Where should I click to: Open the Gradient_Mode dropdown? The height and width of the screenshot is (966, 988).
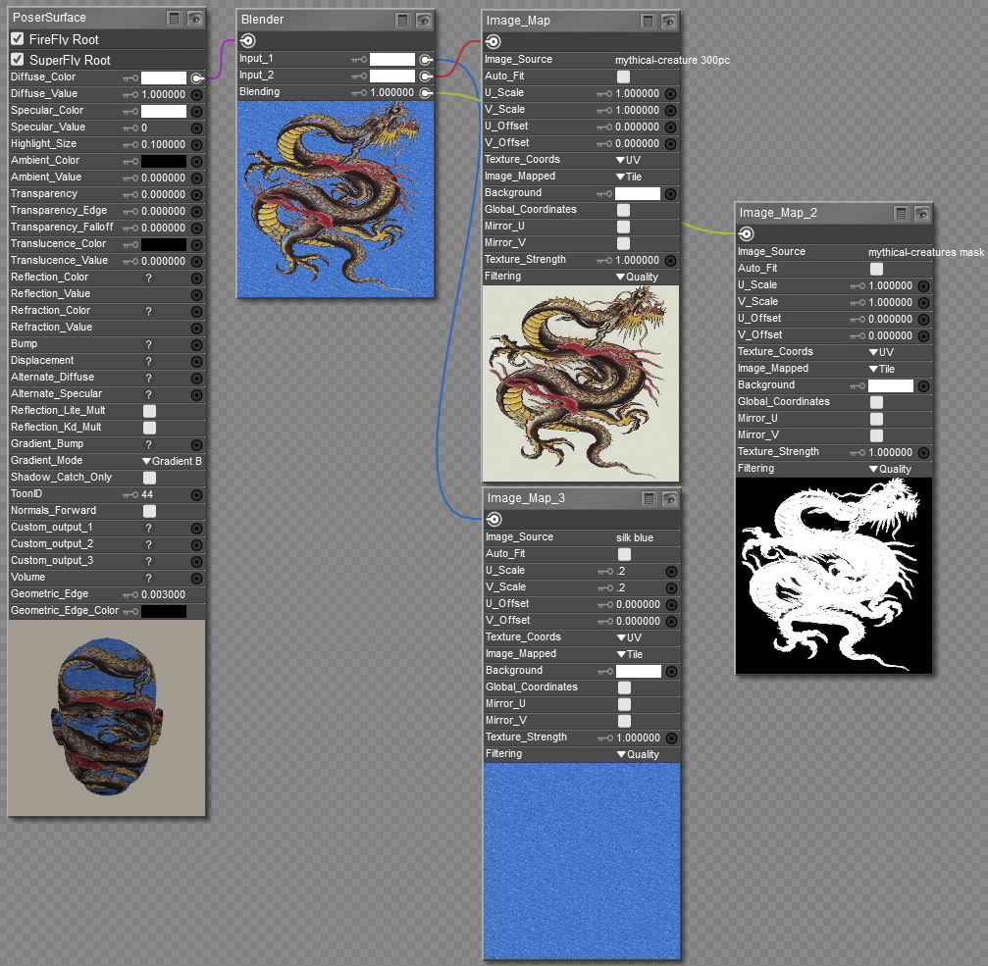coord(173,461)
